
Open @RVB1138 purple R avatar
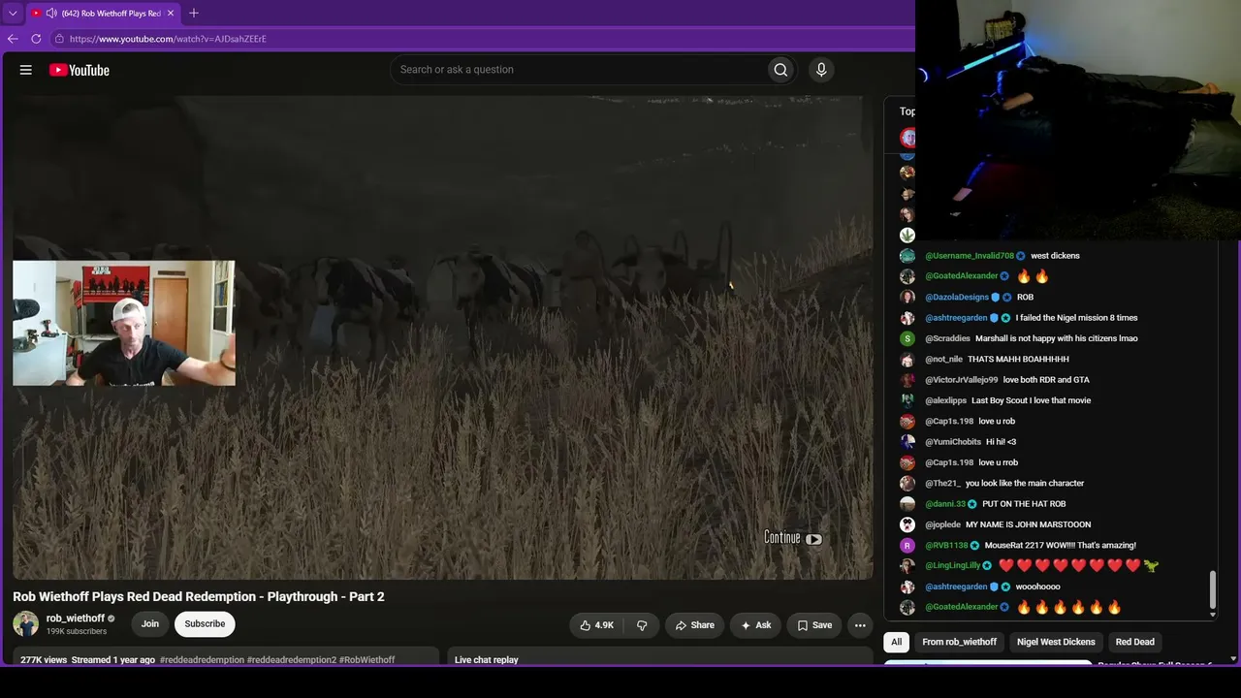coord(907,546)
